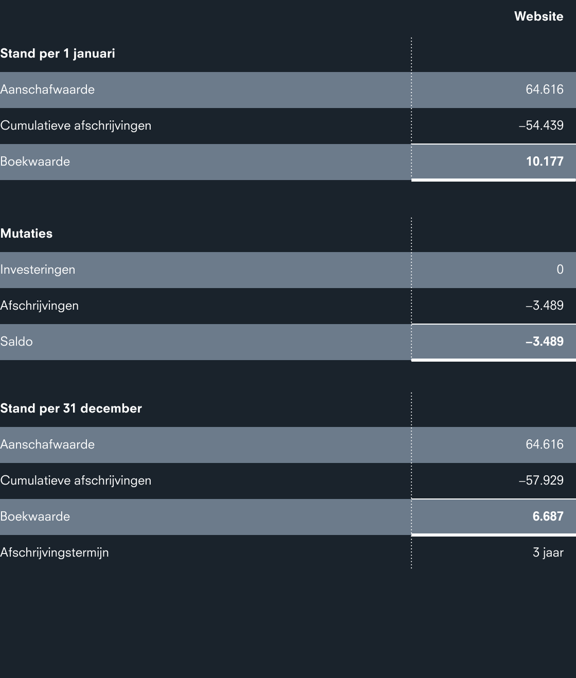
Task: Click the Boekwaarde value 10.177
Action: [545, 162]
